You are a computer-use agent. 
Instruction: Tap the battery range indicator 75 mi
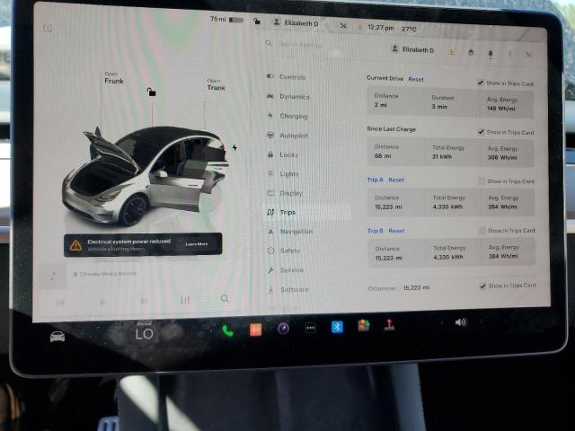[226, 19]
